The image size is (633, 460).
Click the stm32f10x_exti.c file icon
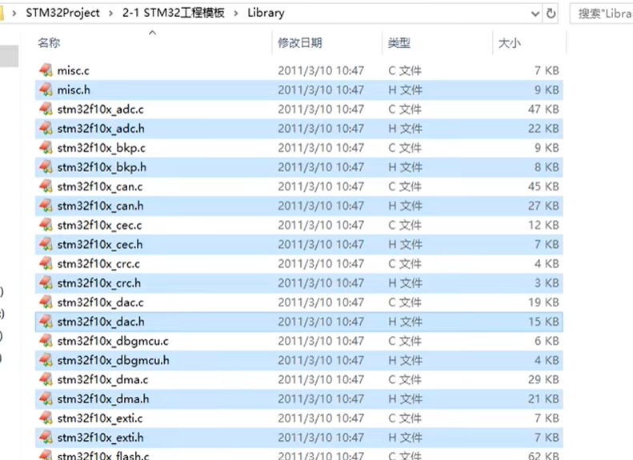(46, 418)
